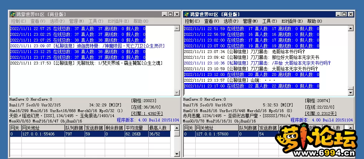Click the 36/52 max players cell
The width and height of the screenshot is (364, 159).
pos(159,134)
